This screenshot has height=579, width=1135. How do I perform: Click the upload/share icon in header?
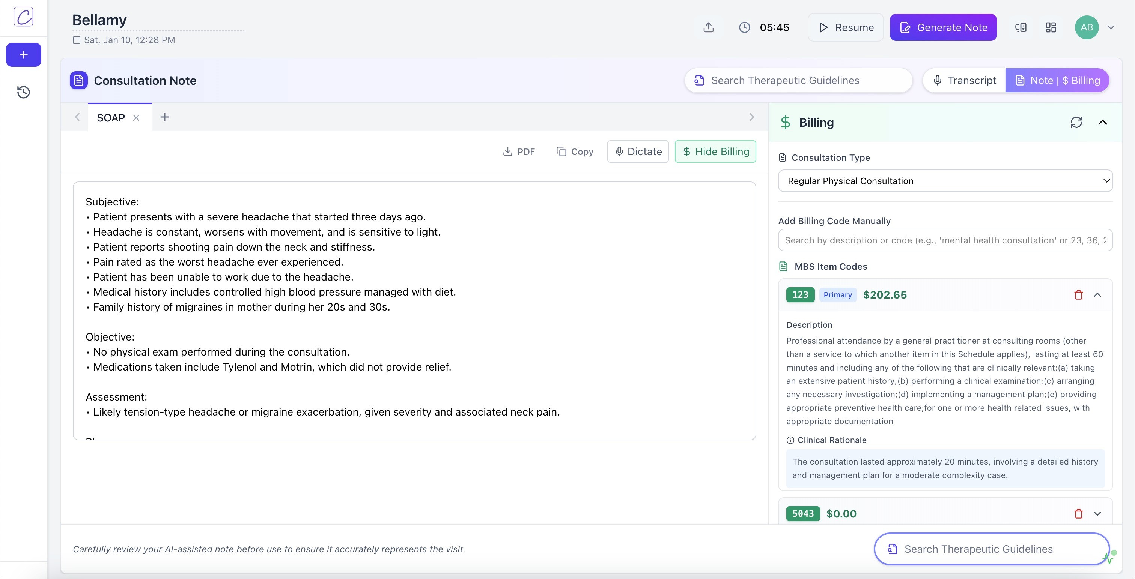(x=708, y=27)
